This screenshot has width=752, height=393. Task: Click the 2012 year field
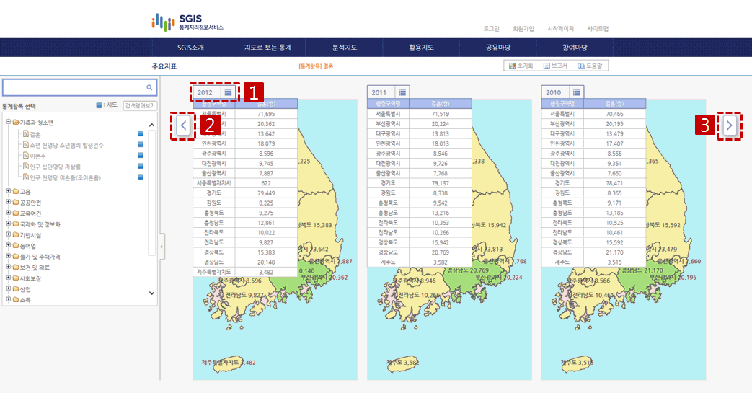point(207,92)
